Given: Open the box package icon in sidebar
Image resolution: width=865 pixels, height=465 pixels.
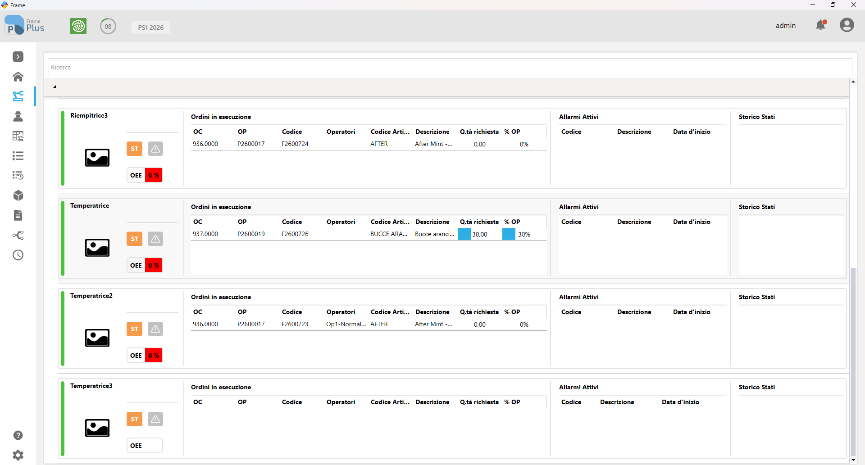Looking at the screenshot, I should click(x=18, y=196).
